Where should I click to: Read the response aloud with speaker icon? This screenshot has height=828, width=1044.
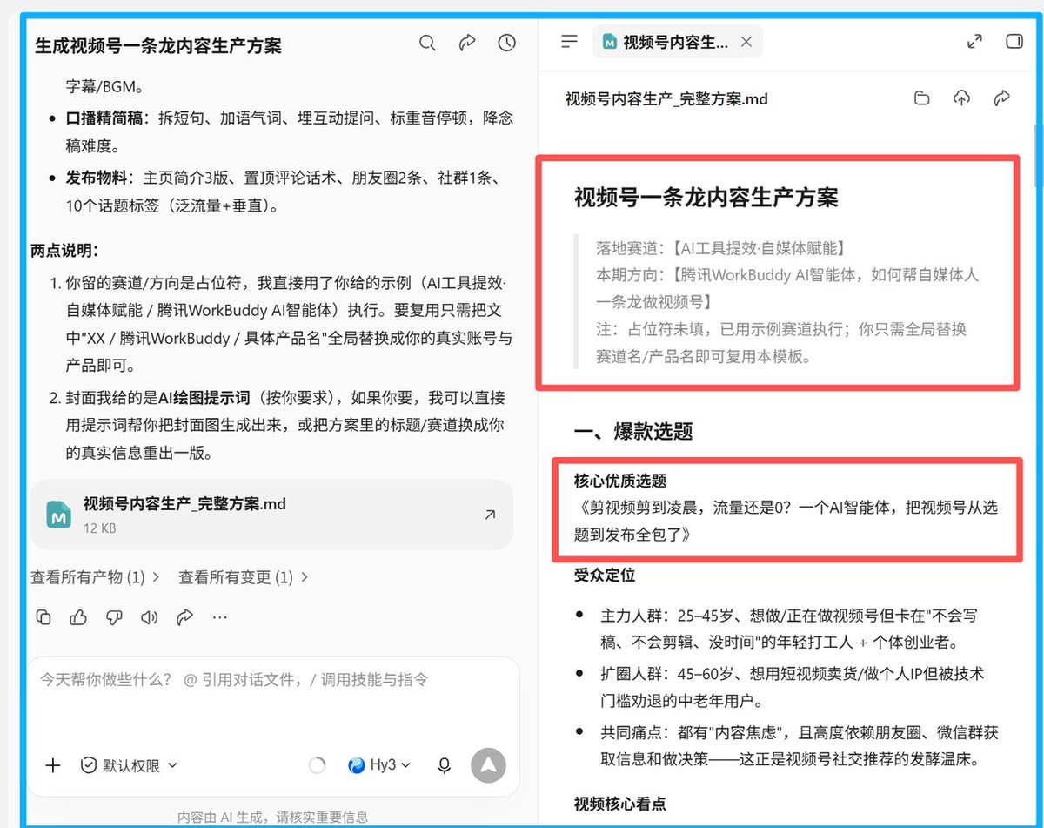point(150,617)
